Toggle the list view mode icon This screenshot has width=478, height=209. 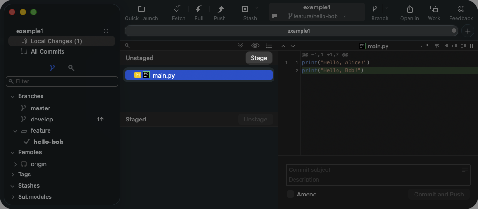tap(269, 46)
